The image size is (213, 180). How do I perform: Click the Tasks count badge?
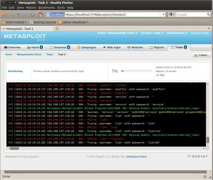pyautogui.click(x=185, y=47)
